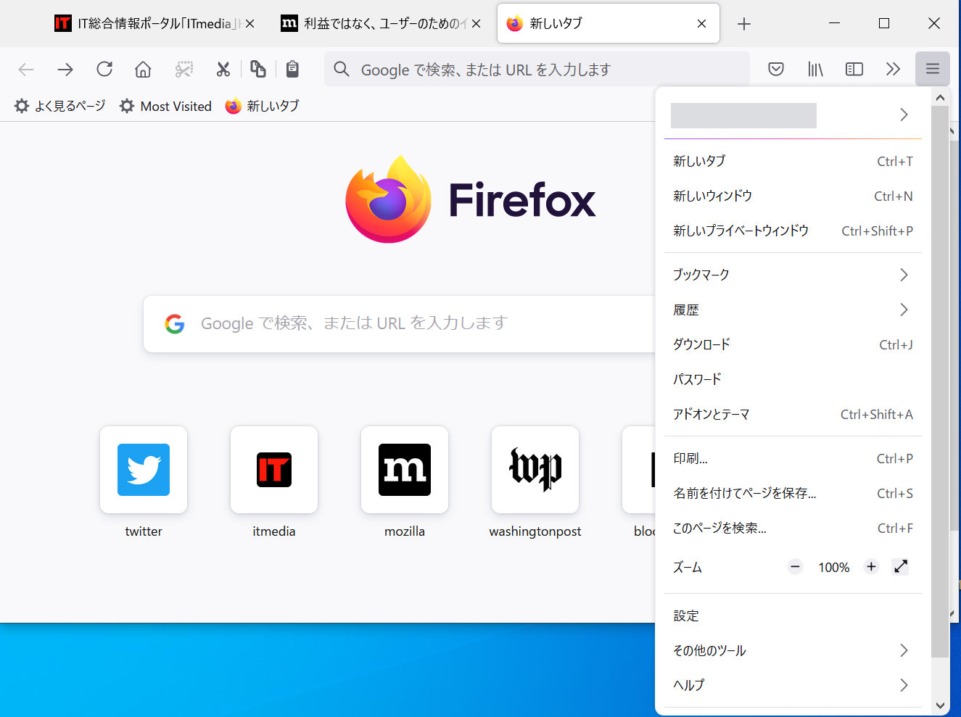Screen dimensions: 961x717
Task: Click the clipboard Paste icon
Action: [x=292, y=70]
